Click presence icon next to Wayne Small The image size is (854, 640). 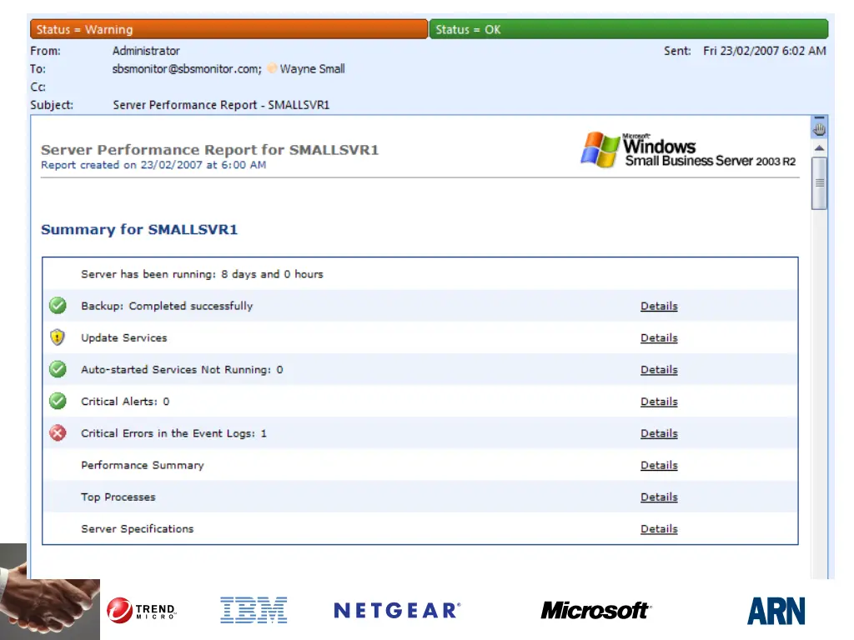point(272,68)
